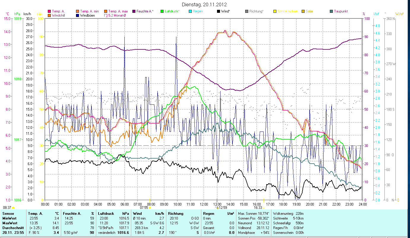Click the sunset marker at 16:33
The image size is (410, 238).
(x=263, y=207)
